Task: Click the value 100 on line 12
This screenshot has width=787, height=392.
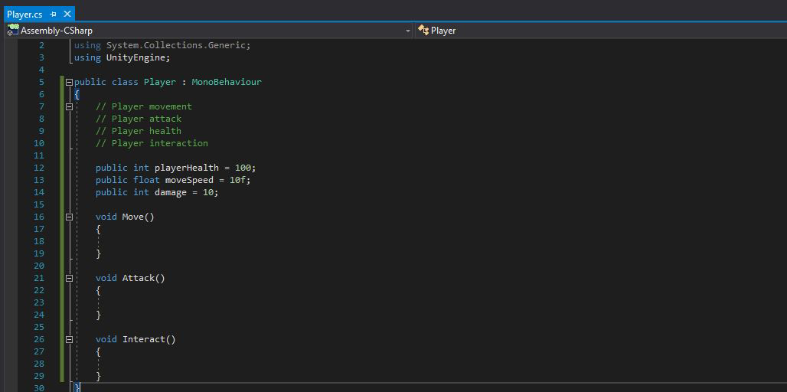Action: tap(243, 168)
